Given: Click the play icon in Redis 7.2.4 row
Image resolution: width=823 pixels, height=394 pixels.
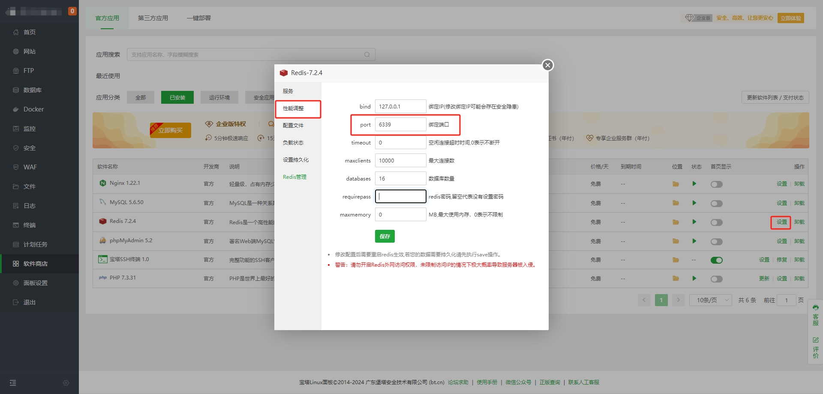Looking at the screenshot, I should pyautogui.click(x=694, y=222).
